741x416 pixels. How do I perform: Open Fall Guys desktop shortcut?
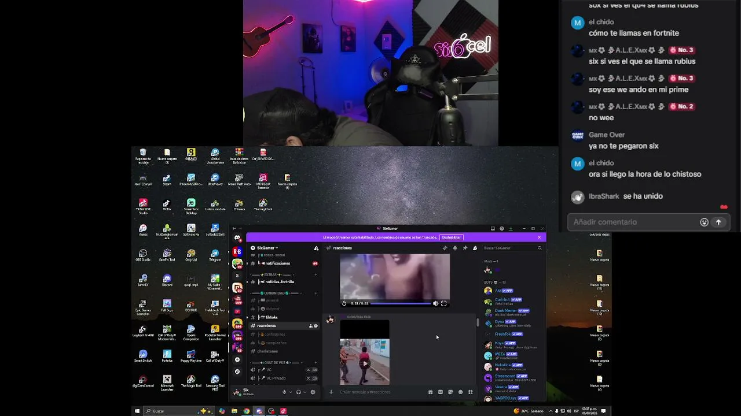tap(167, 306)
